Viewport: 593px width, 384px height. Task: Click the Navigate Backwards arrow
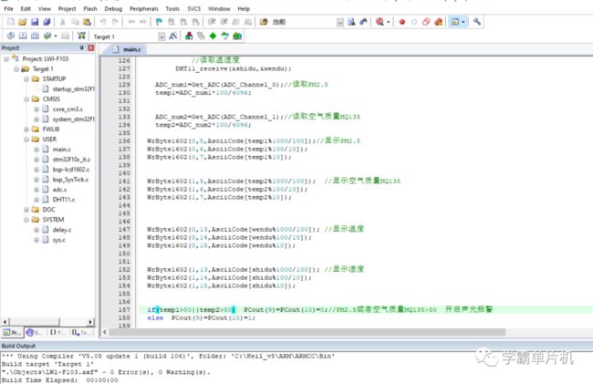point(131,22)
